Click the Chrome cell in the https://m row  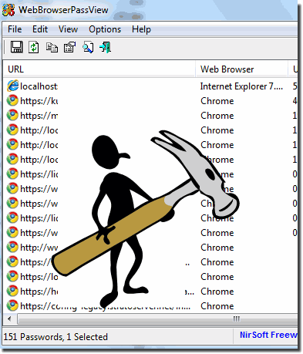click(x=217, y=116)
